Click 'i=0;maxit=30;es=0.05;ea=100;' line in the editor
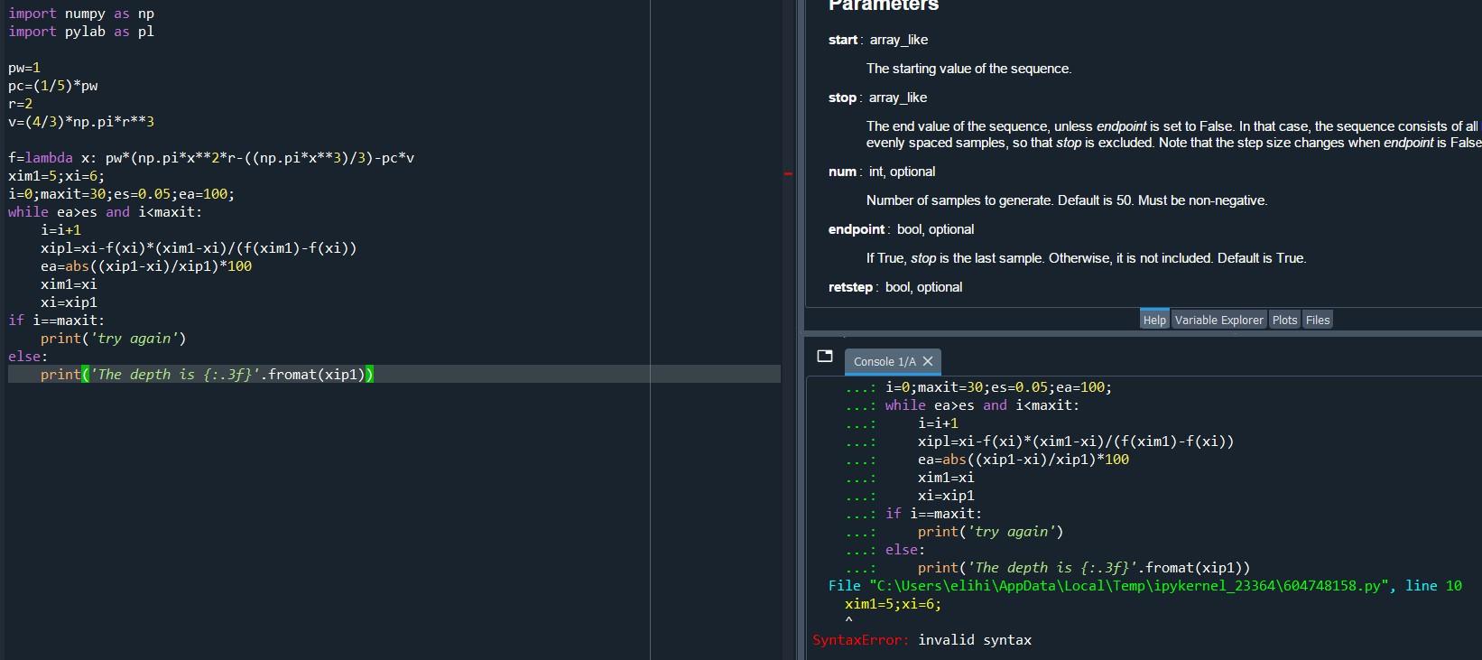This screenshot has height=660, width=1482. coord(122,194)
